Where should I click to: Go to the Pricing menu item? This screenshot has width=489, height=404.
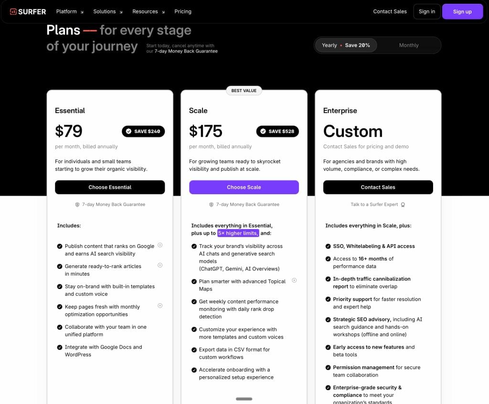tap(183, 11)
